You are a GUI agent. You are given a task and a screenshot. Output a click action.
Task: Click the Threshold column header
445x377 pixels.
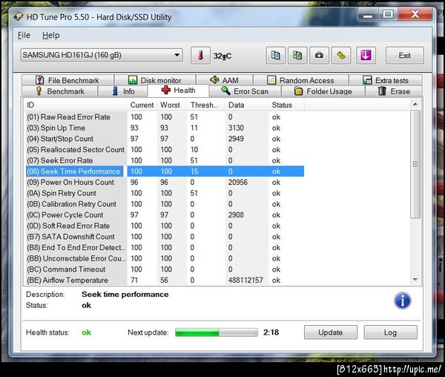click(205, 105)
